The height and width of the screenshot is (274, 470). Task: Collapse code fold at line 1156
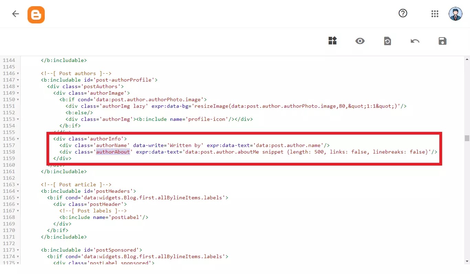18,139
